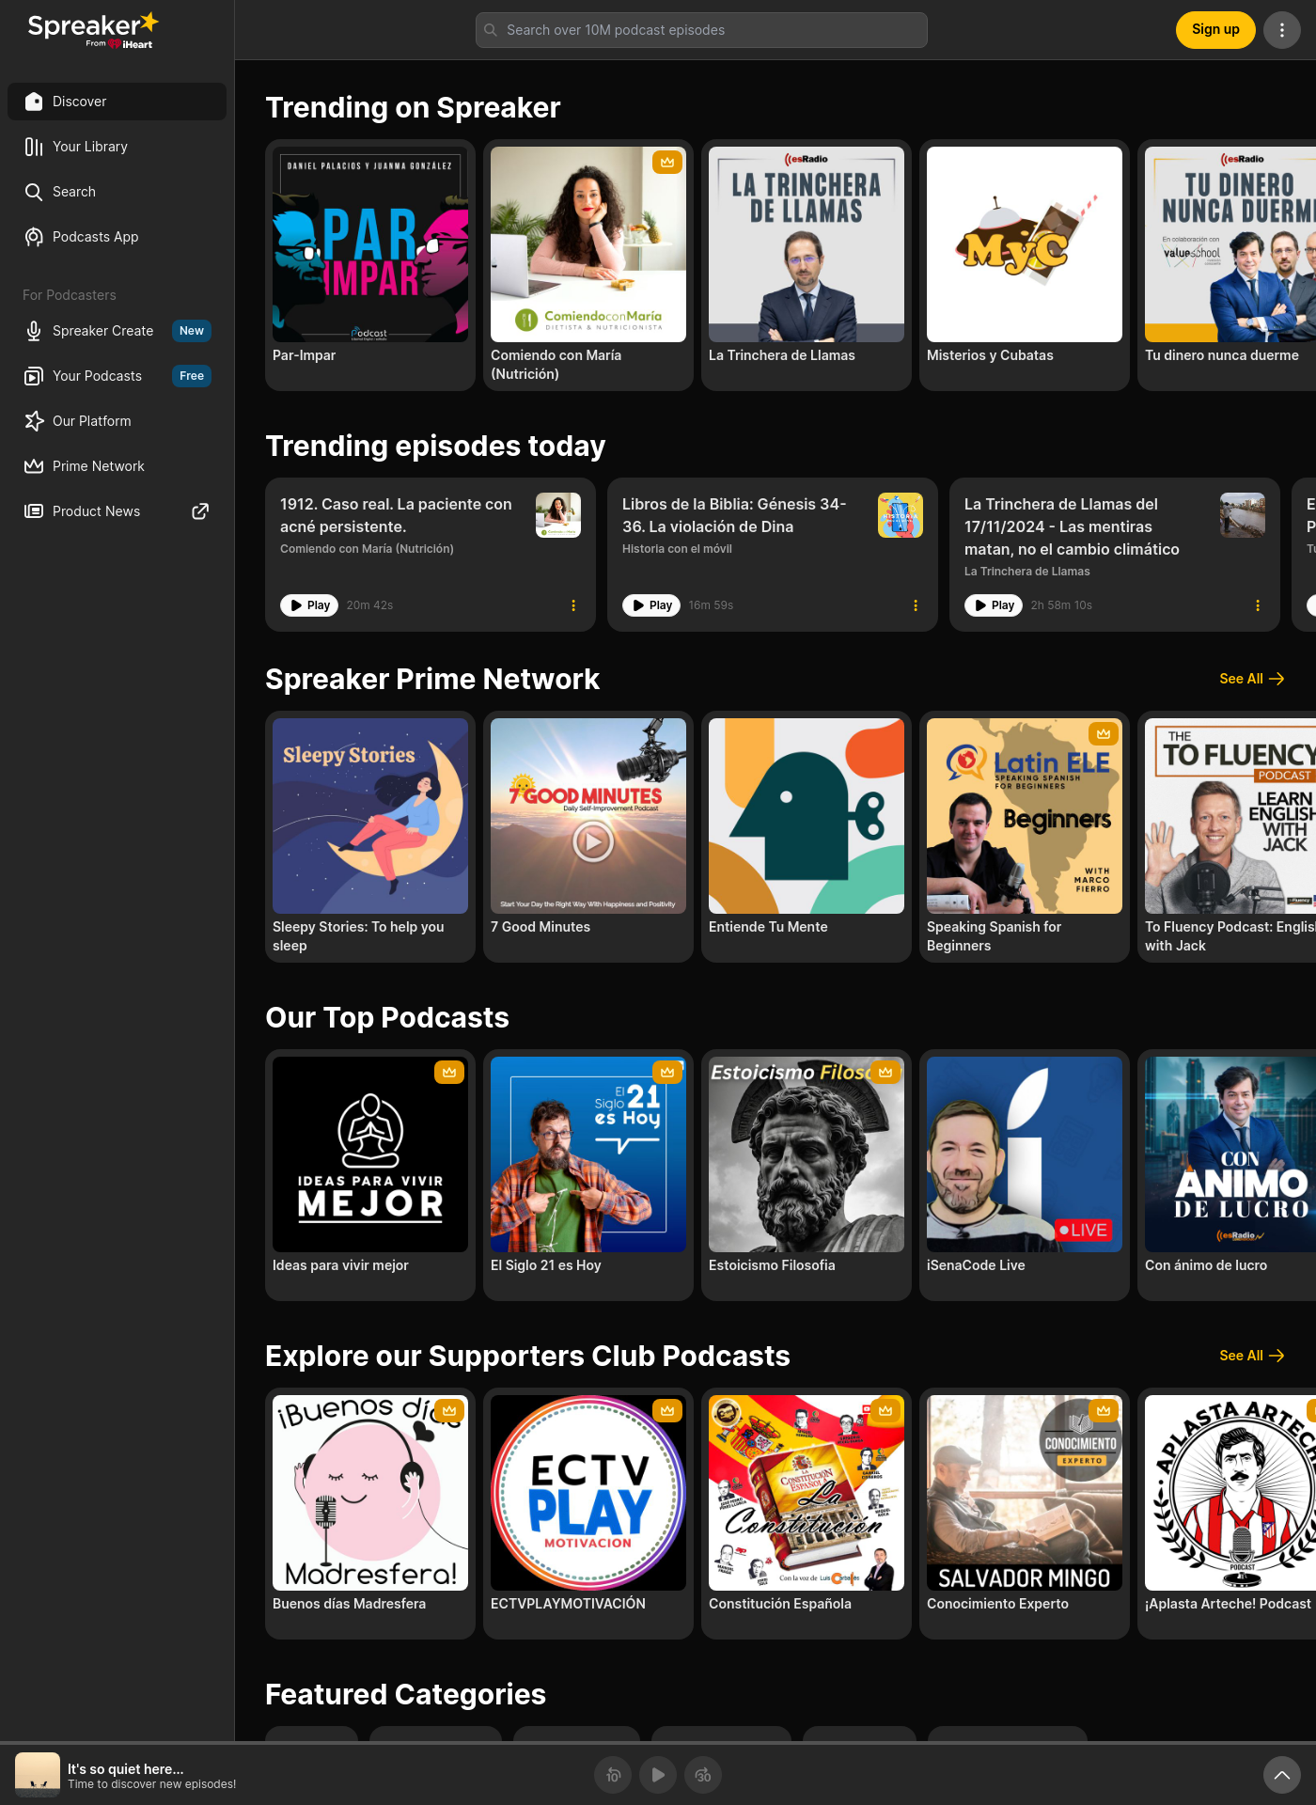
Task: Open episode artwork for 17/11/2024 Trinchera episode
Action: click(x=1243, y=515)
